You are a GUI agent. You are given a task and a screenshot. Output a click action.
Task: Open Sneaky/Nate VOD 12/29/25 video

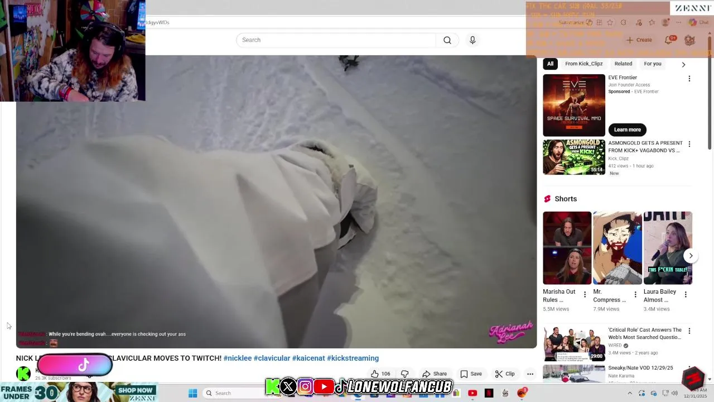640,368
